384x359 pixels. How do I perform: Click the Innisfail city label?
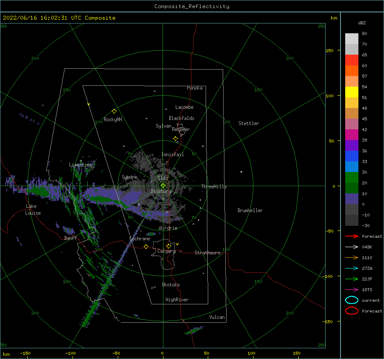[172, 155]
